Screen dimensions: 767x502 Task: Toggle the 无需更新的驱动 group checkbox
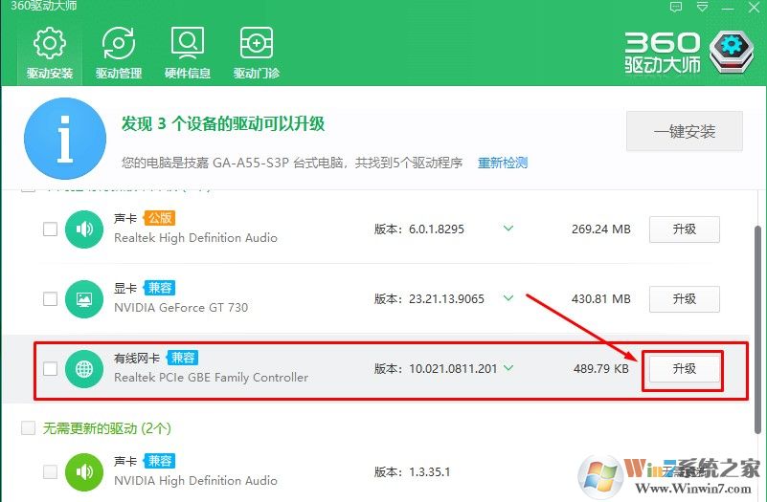(x=29, y=428)
